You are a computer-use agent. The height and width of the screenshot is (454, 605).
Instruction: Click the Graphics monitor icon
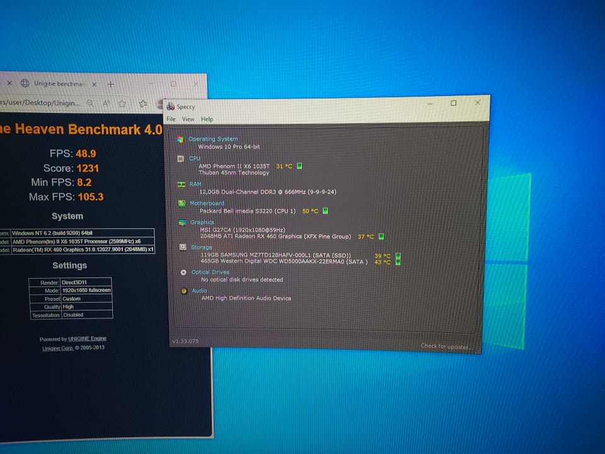(x=182, y=223)
